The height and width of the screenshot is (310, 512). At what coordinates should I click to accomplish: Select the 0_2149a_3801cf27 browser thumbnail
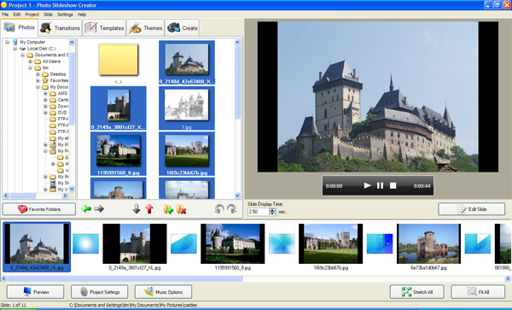[119, 108]
